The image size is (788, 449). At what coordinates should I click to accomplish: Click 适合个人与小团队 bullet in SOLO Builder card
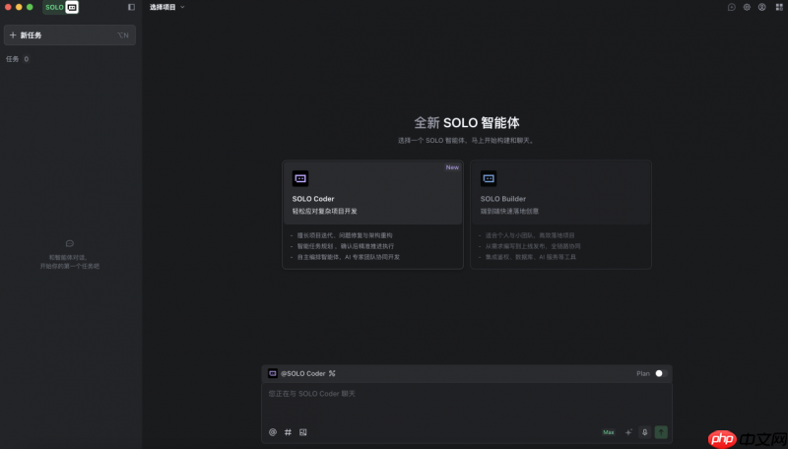(x=530, y=235)
